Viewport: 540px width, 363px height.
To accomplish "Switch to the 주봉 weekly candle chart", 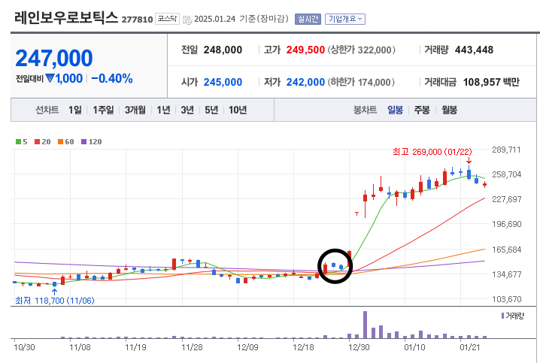I will click(x=422, y=110).
